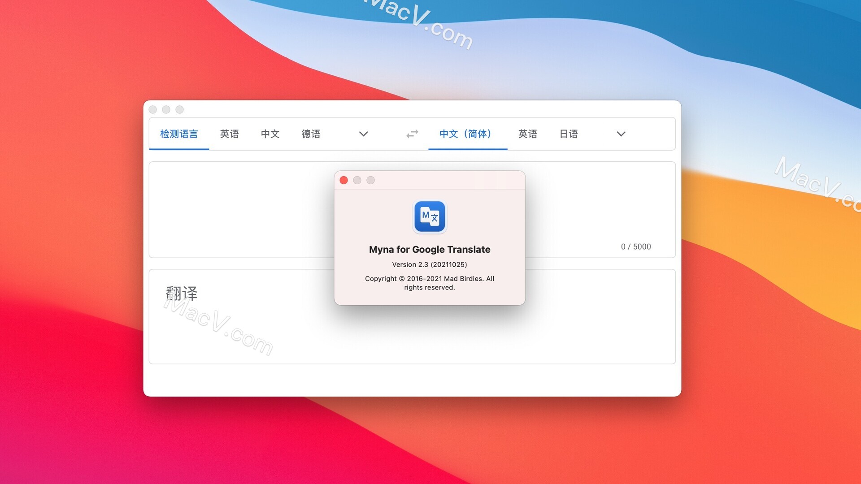Click the main window's gray zoom button

click(180, 109)
